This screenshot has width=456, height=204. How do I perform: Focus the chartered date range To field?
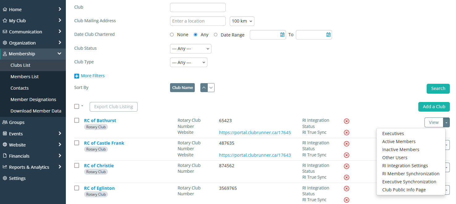pyautogui.click(x=314, y=35)
